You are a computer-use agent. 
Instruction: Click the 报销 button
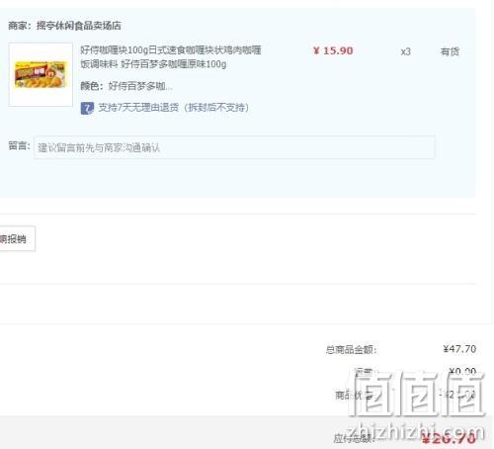click(16, 238)
